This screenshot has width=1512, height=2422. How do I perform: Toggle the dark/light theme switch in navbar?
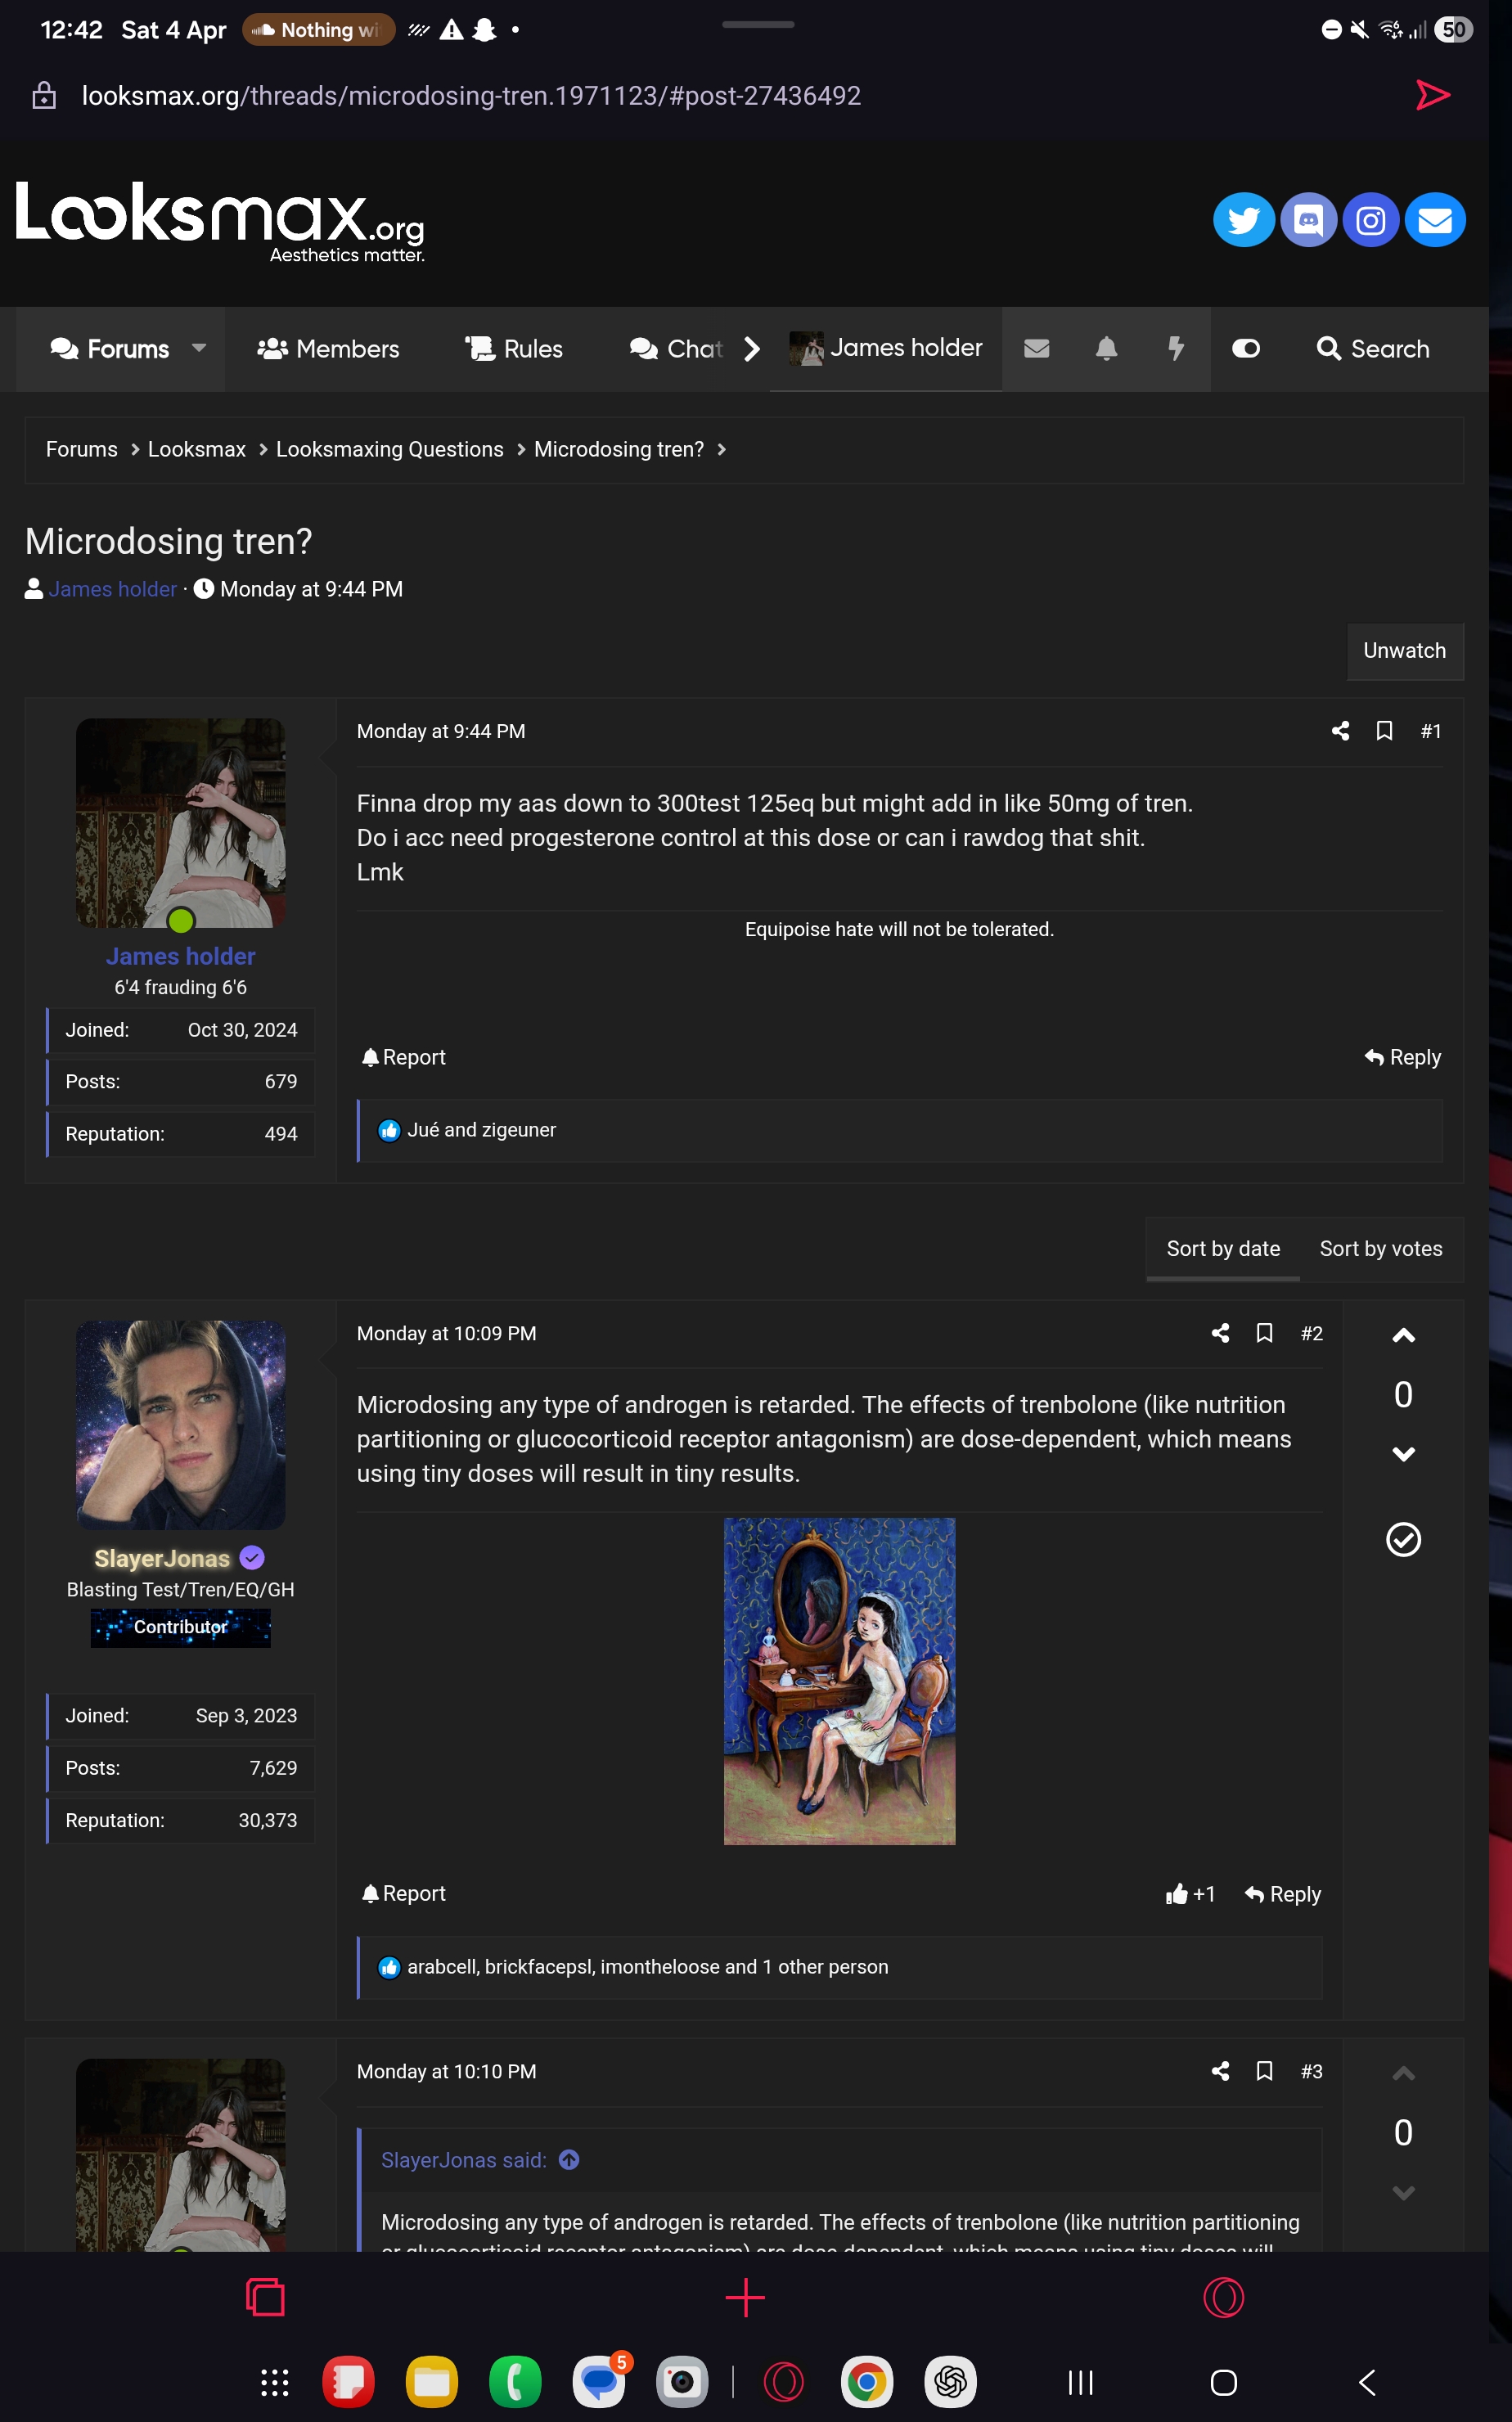[1246, 349]
